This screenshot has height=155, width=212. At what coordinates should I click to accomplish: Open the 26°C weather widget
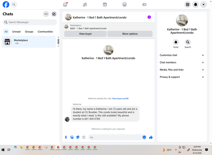click(x=167, y=150)
